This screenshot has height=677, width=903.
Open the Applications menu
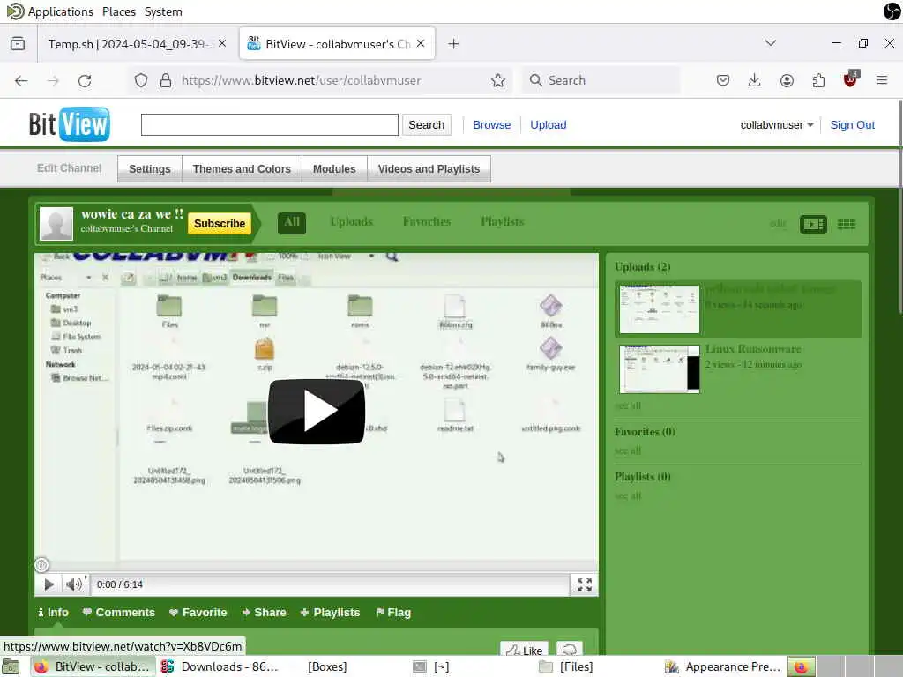click(x=61, y=11)
